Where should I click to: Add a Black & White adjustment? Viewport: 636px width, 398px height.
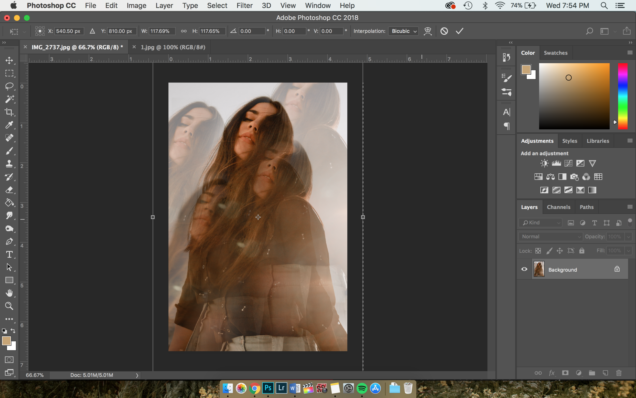pos(562,177)
